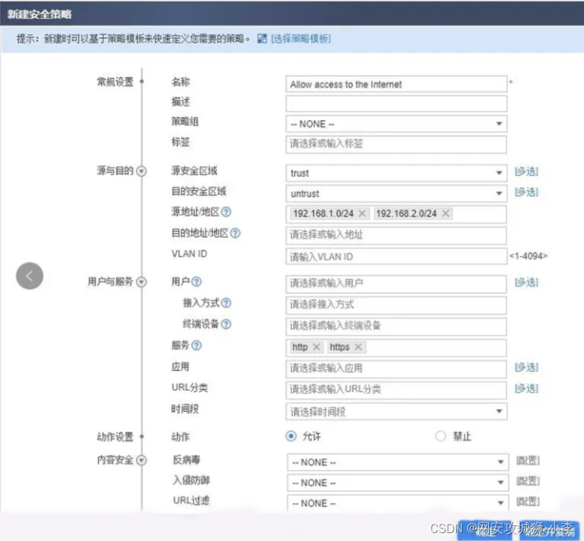
Task: Click the 选择策略模板 link
Action: coord(302,39)
